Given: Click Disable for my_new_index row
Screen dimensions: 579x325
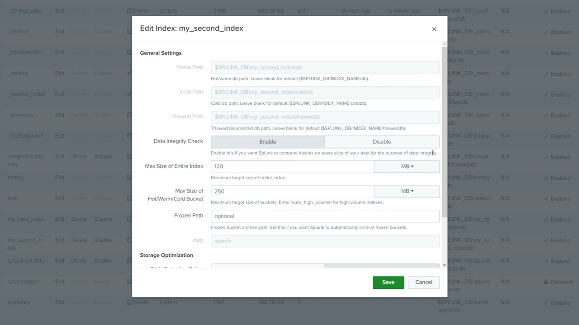Looking at the screenshot, I should 103,219.
